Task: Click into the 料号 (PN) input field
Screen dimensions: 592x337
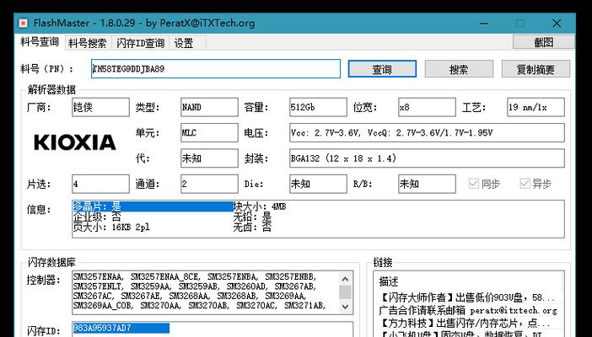Action: 216,69
